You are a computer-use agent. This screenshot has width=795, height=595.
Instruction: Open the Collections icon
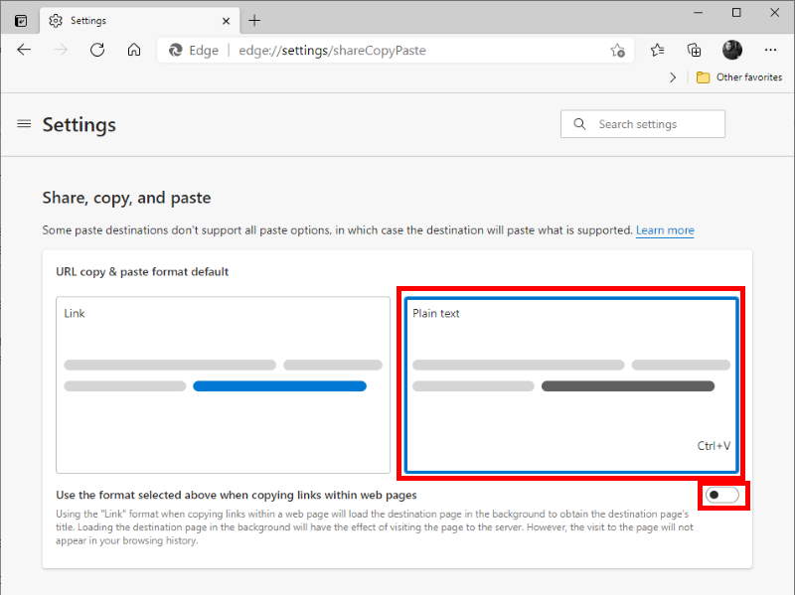click(694, 50)
